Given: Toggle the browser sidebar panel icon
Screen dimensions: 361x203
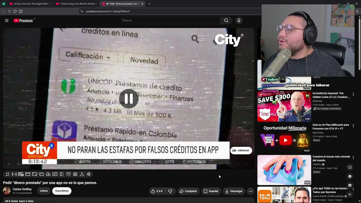Looking at the screenshot, I should 21,11.
